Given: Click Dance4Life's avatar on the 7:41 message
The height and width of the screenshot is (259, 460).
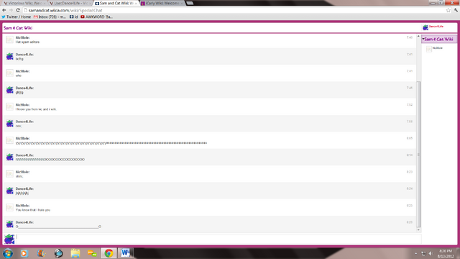Looking at the screenshot, I should tap(9, 56).
